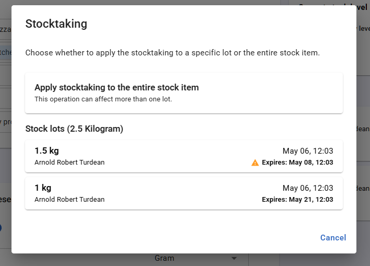Image resolution: width=370 pixels, height=266 pixels.
Task: Click the May 06 date on the 1 kg lot
Action: click(x=308, y=188)
